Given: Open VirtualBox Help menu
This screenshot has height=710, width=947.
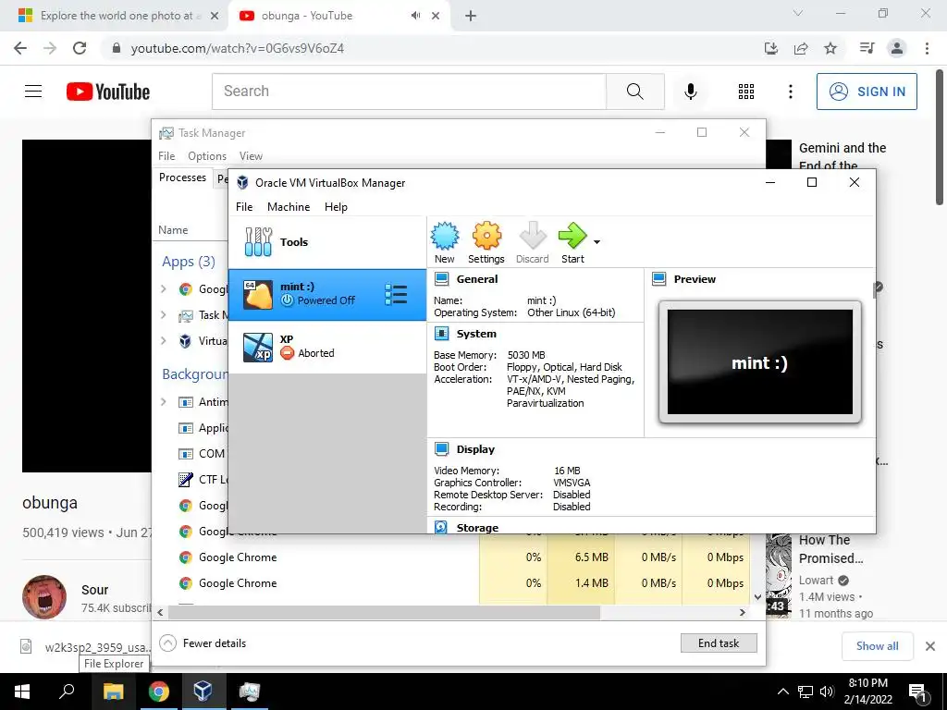Looking at the screenshot, I should coord(336,206).
